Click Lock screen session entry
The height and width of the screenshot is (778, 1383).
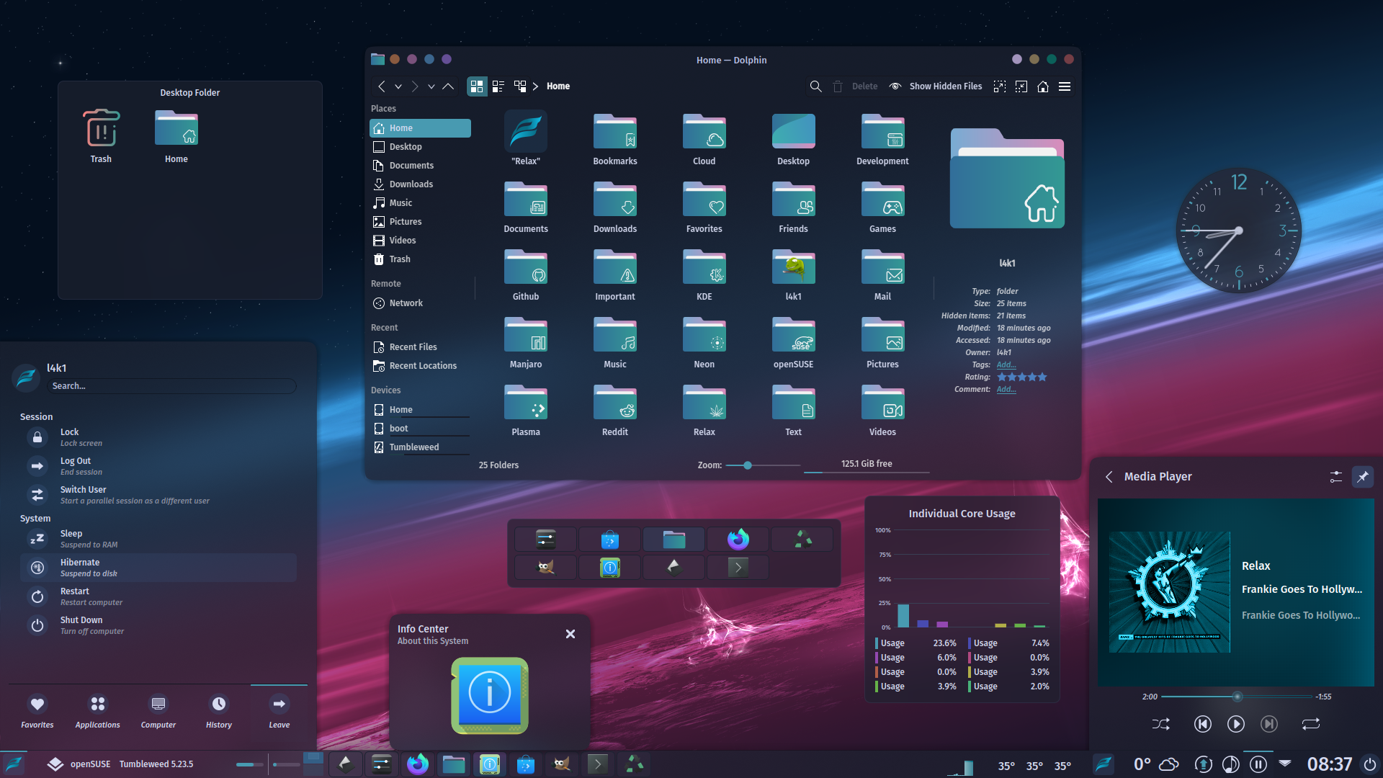(x=158, y=437)
